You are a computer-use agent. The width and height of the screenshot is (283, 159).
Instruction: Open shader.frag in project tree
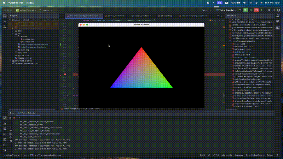(27, 39)
